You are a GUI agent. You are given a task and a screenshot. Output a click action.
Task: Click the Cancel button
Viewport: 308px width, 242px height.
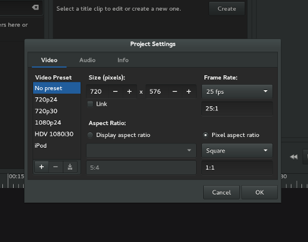(x=222, y=192)
